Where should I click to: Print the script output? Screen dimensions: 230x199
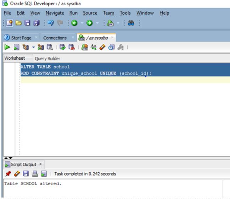pos(35,174)
